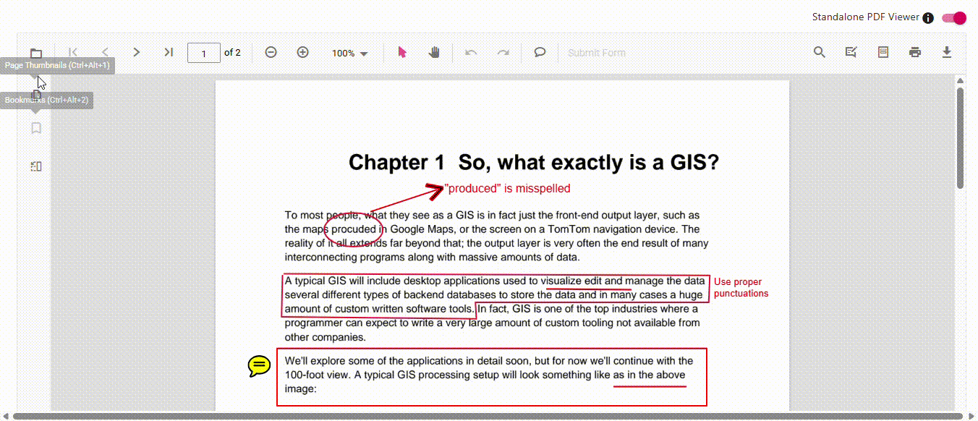Download the PDF file
The width and height of the screenshot is (978, 421).
tap(947, 52)
